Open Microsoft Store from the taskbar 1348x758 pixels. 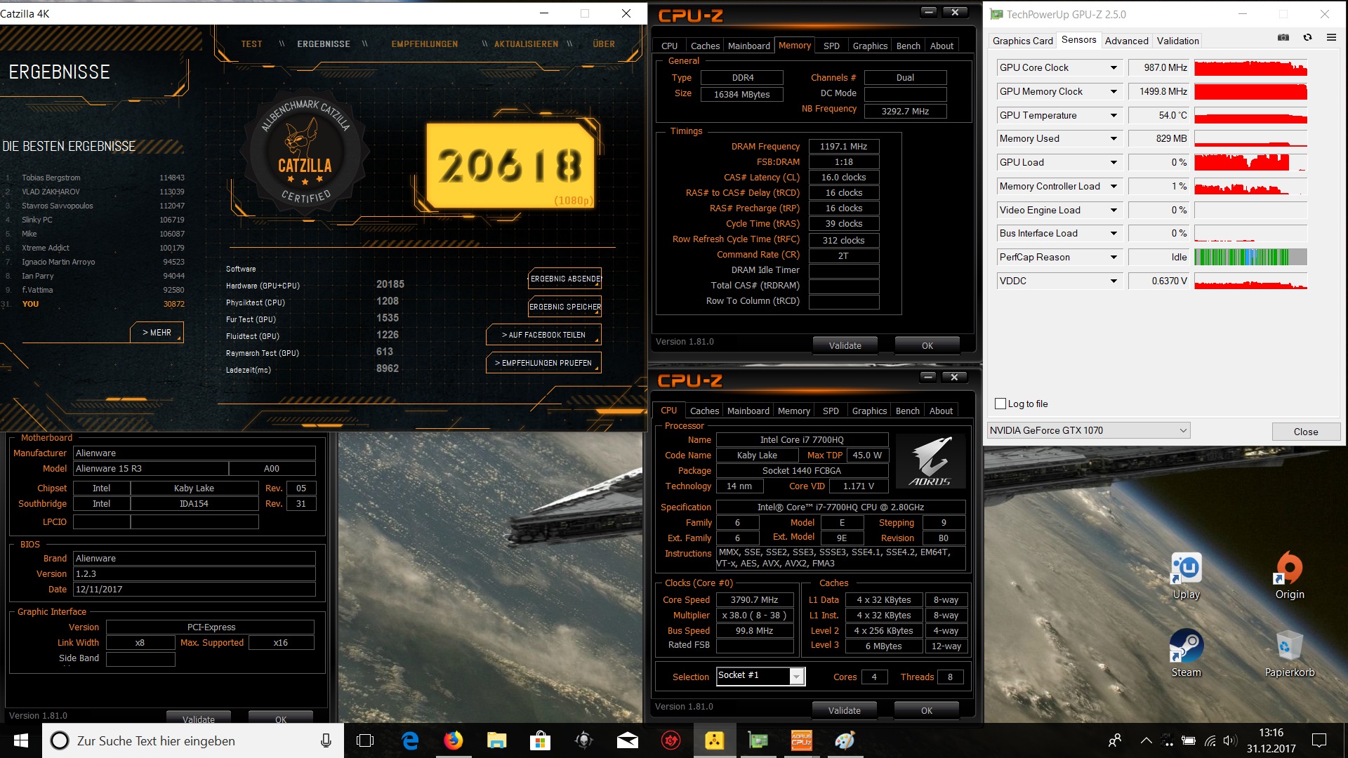tap(540, 740)
